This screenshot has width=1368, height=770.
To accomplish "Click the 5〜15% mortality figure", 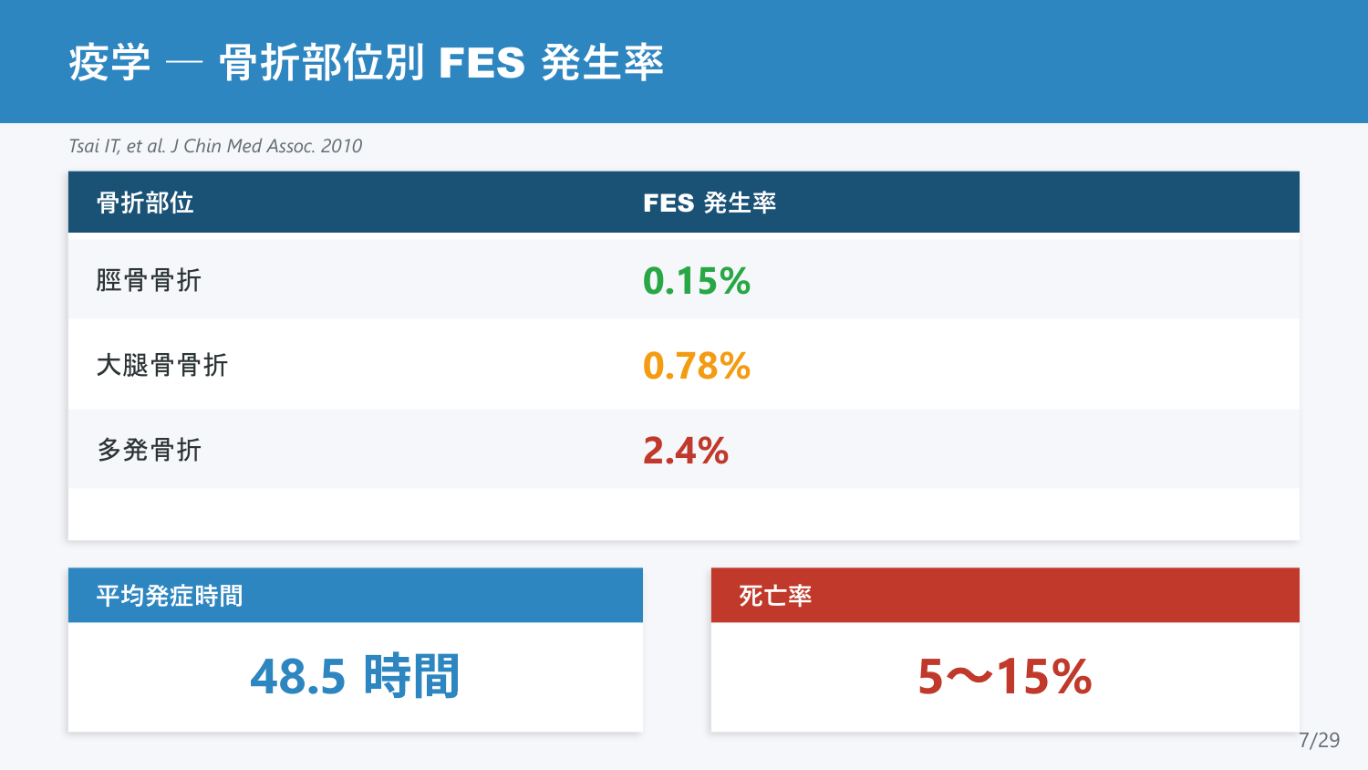I will click(1005, 676).
